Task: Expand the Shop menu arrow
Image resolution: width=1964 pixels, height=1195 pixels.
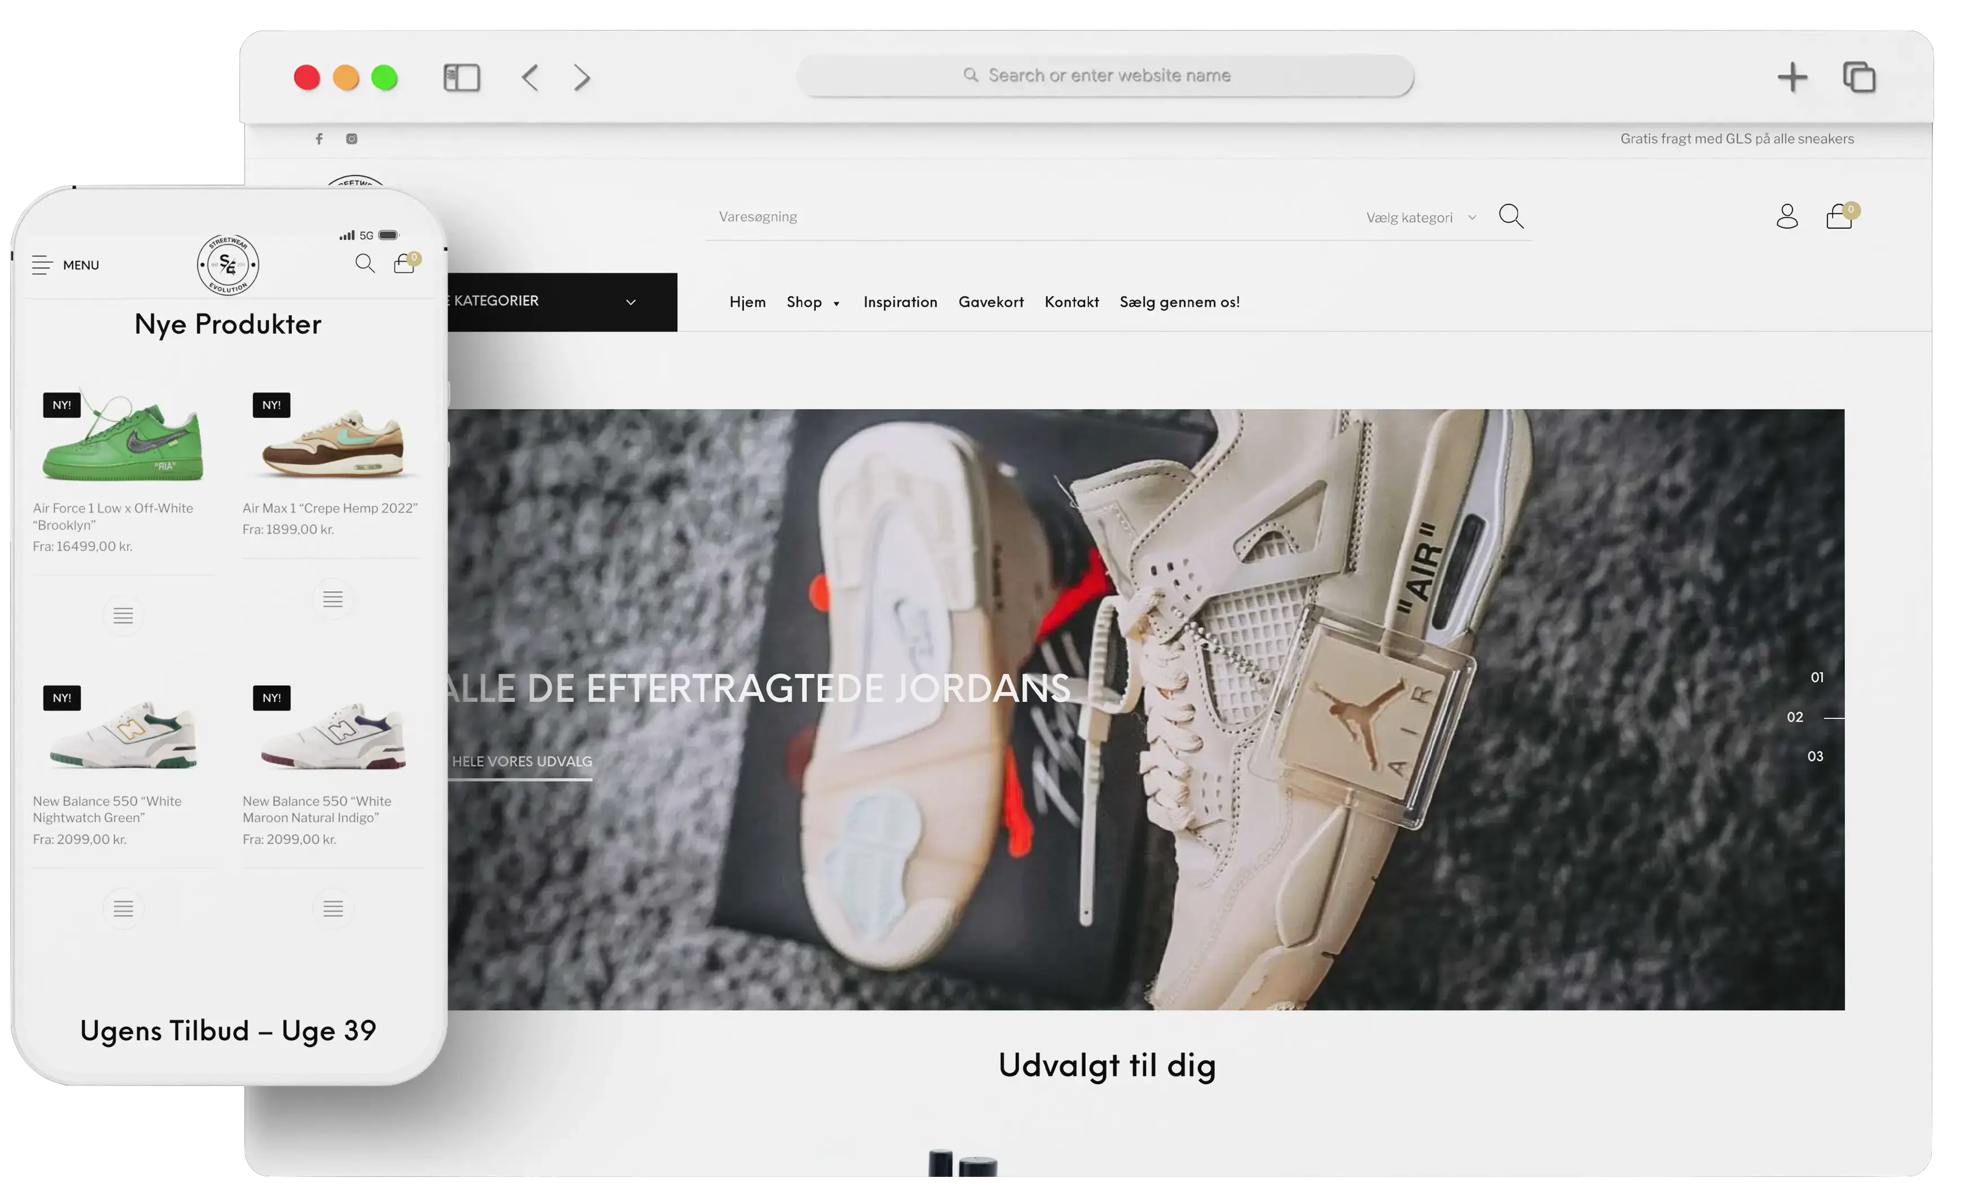Action: tap(837, 304)
